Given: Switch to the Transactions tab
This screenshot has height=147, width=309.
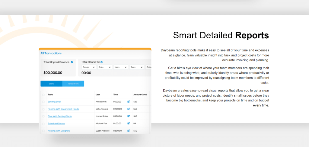Looking at the screenshot, I should click(x=73, y=84).
